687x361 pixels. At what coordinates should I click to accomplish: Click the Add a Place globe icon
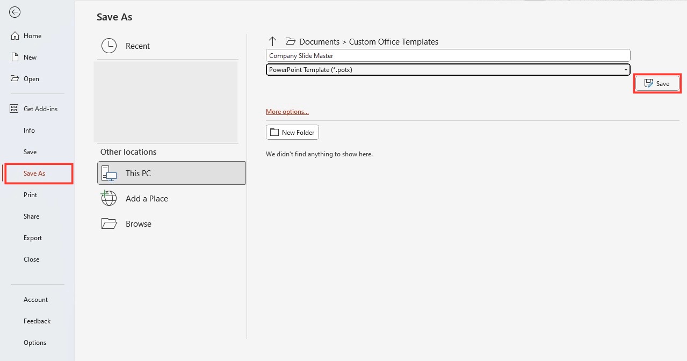(x=109, y=198)
